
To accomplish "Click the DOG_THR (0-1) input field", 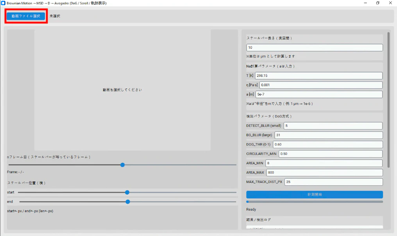I will pyautogui.click(x=327, y=144).
